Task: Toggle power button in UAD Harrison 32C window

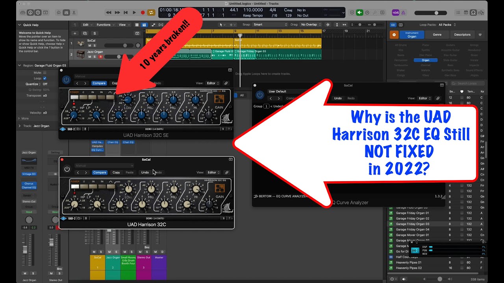Action: click(67, 169)
